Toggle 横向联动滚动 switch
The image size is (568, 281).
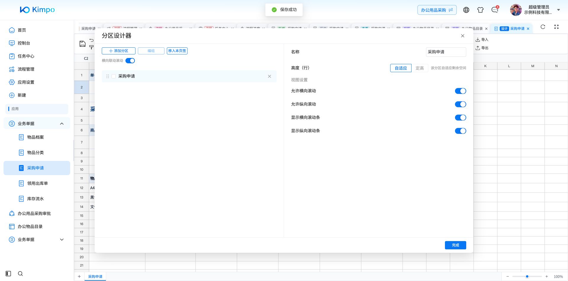[x=130, y=61]
